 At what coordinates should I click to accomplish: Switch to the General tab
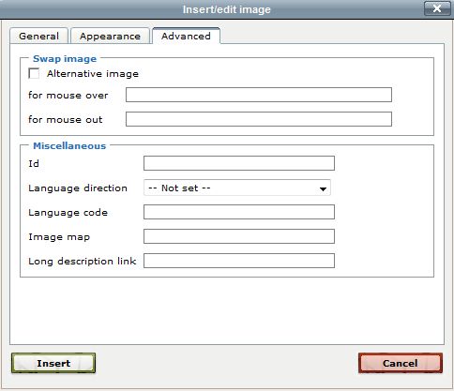tap(38, 36)
